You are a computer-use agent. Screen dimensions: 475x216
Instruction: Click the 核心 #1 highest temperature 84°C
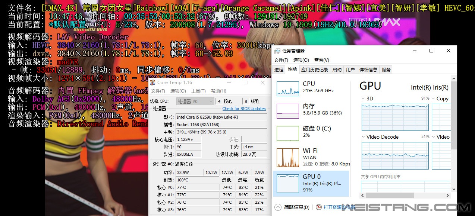(x=243, y=195)
